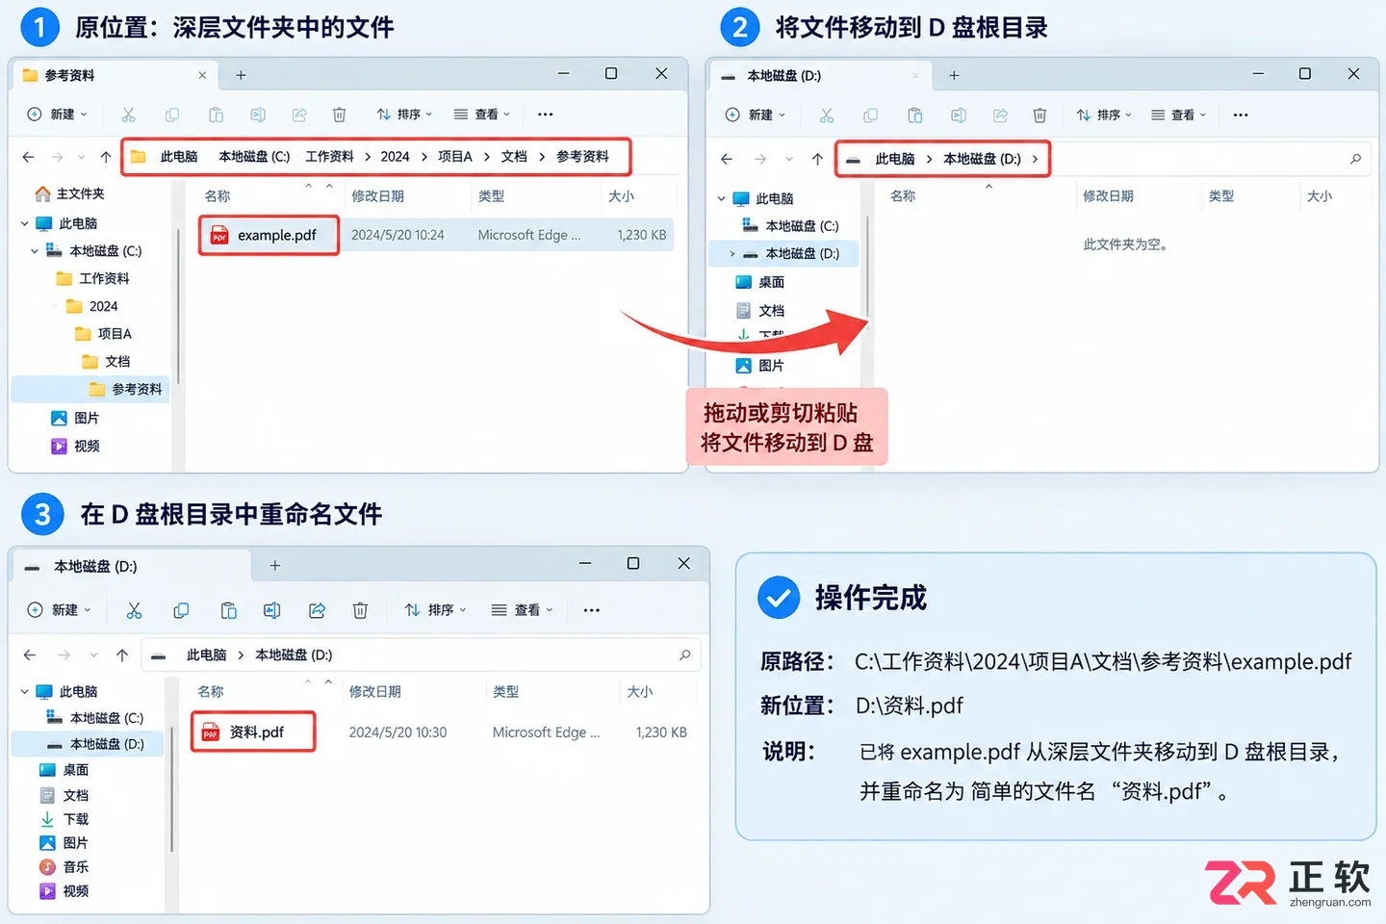
Task: Close the 参考资料 tab
Action: [202, 75]
